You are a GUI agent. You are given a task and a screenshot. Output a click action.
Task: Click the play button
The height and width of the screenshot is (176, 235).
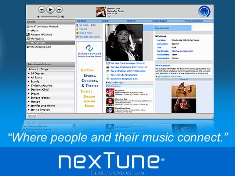tap(50, 10)
